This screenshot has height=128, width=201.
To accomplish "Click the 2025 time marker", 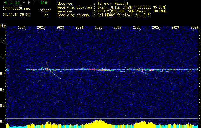I will (x=98, y=28).
